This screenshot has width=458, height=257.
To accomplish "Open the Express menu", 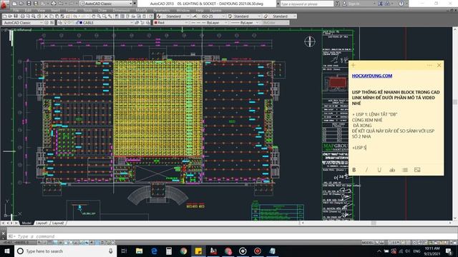I will click(215, 10).
